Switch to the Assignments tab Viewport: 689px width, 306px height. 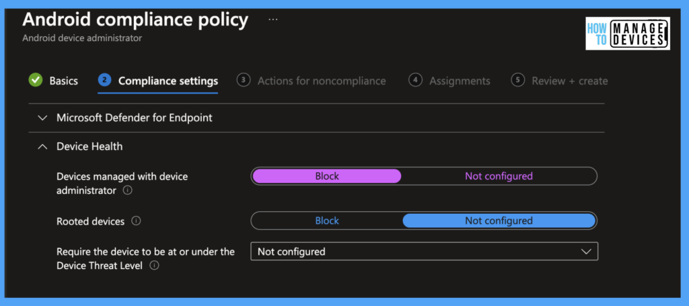[460, 81]
